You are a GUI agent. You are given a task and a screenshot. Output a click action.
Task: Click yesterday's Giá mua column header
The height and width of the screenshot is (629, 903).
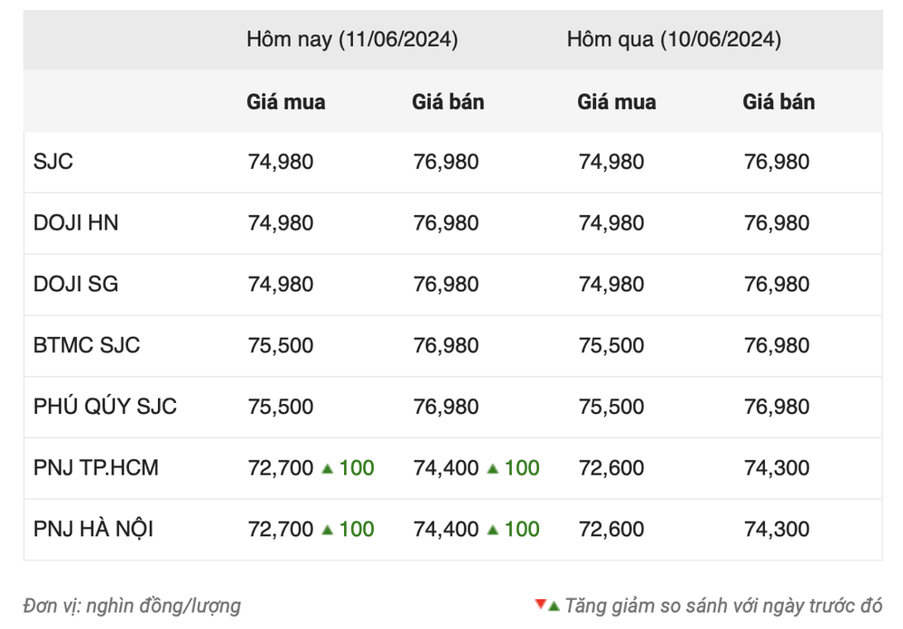coord(617,102)
